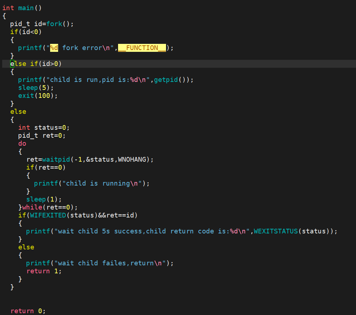Click 'pid_t ret=0;' declaration
This screenshot has height=315, width=356.
pos(42,136)
